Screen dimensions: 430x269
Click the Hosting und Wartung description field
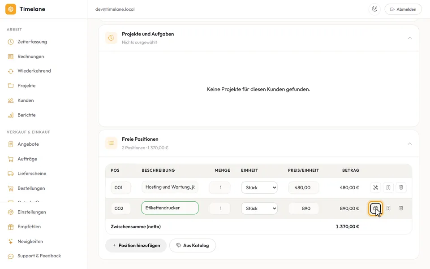click(170, 187)
